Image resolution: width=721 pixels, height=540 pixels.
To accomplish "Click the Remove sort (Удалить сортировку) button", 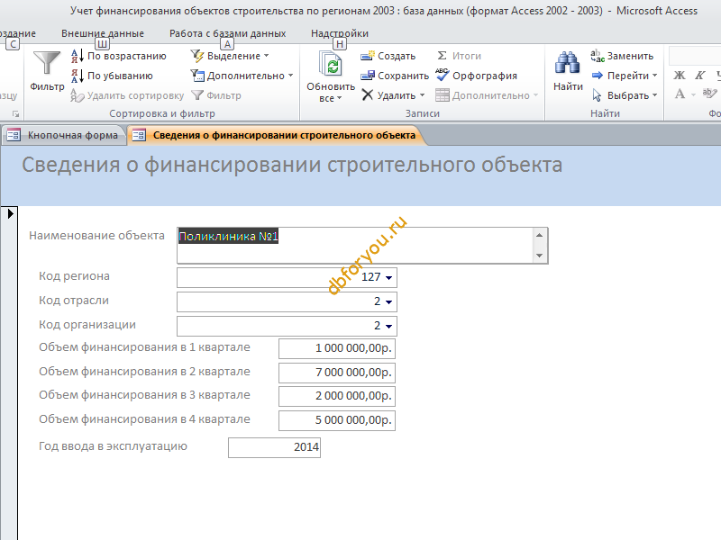I will click(127, 95).
